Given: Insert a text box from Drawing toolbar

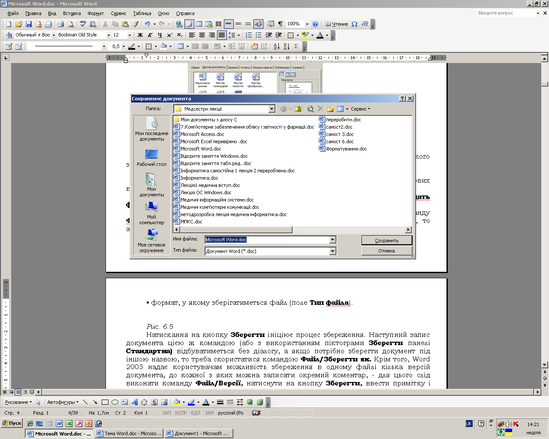Looking at the screenshot, I should click(124, 402).
